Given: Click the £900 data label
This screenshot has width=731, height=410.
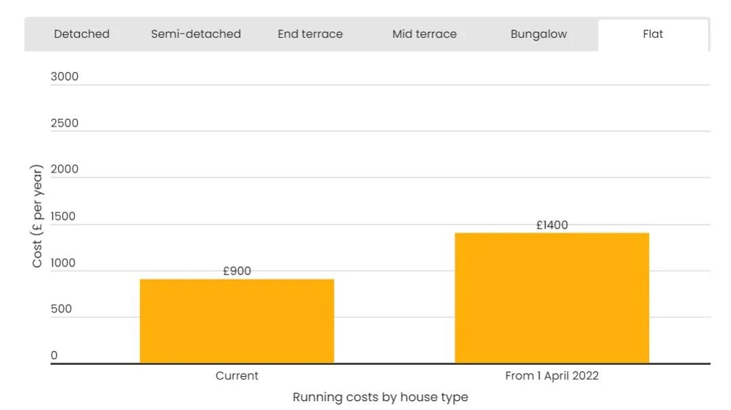Looking at the screenshot, I should [x=237, y=271].
